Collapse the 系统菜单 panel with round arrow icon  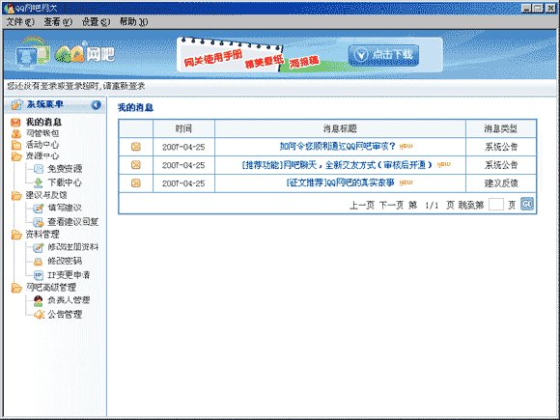[x=96, y=104]
